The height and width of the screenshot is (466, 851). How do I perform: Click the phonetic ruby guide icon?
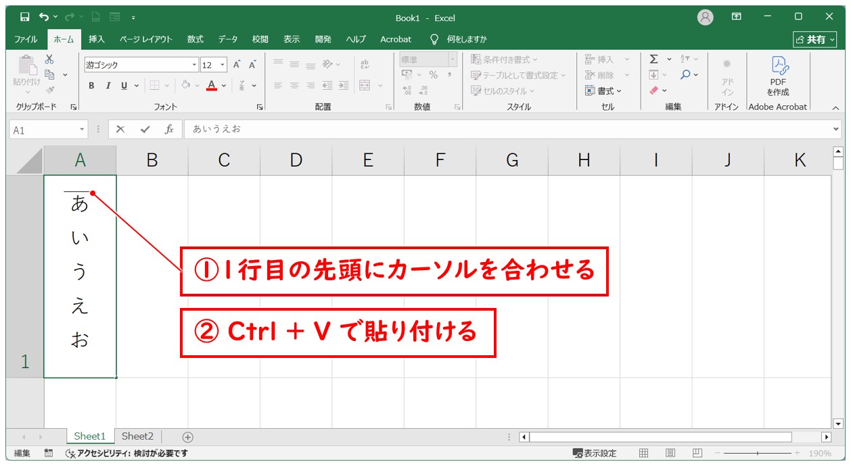[242, 86]
